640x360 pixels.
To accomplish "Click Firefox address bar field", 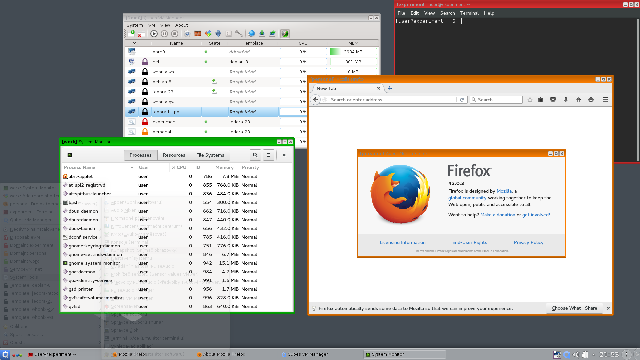I will 392,100.
